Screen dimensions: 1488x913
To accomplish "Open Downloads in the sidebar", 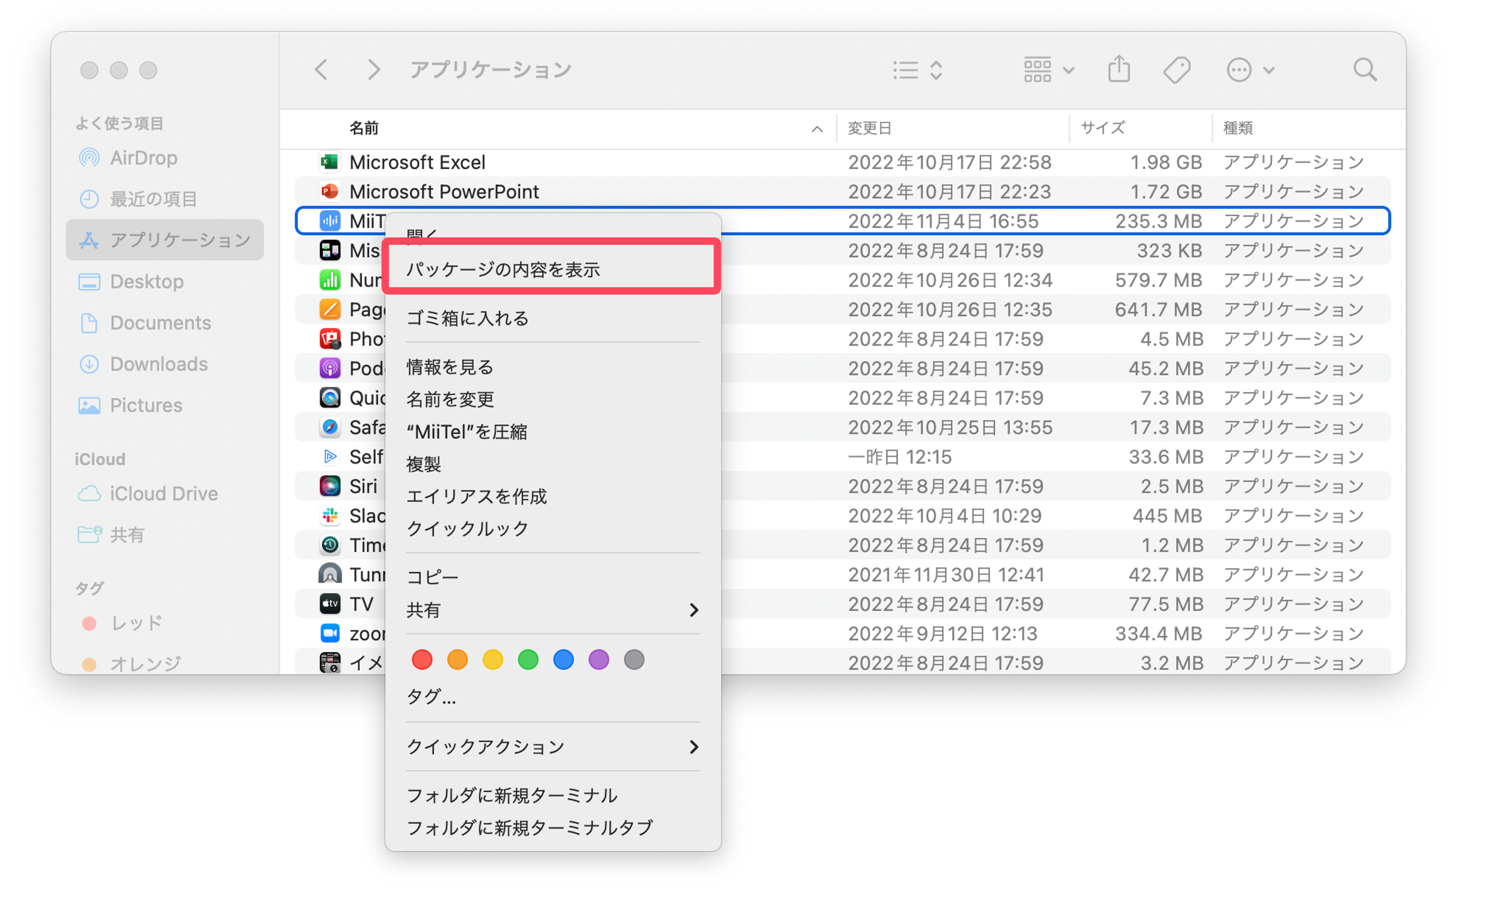I will pyautogui.click(x=165, y=364).
